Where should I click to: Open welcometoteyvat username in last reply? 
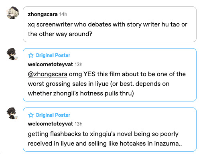[x=51, y=124]
